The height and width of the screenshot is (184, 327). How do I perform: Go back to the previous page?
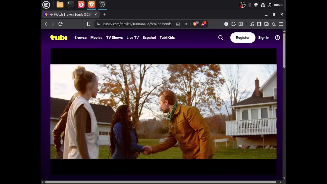click(46, 24)
